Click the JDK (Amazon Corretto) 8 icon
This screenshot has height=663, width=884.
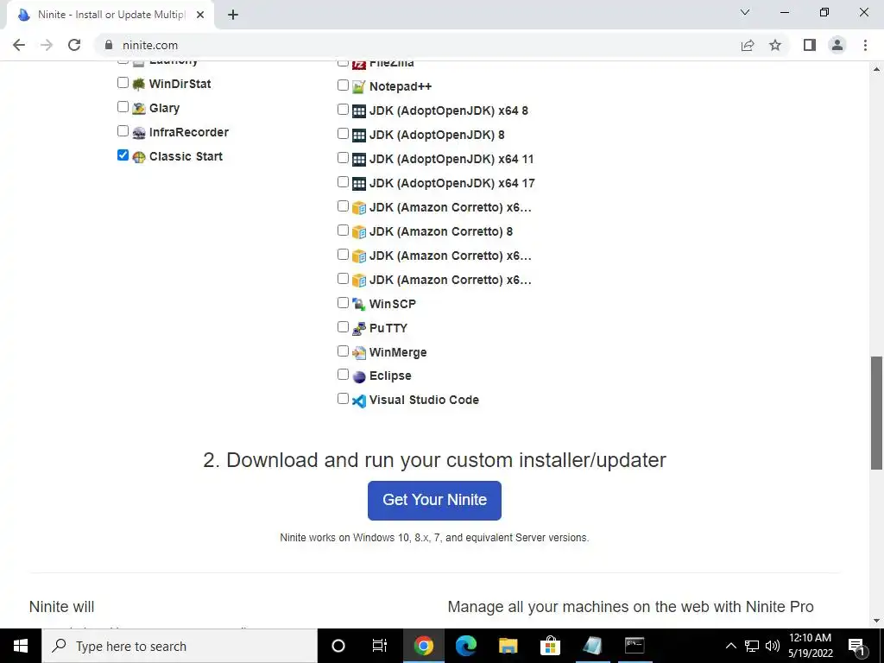[x=358, y=232]
